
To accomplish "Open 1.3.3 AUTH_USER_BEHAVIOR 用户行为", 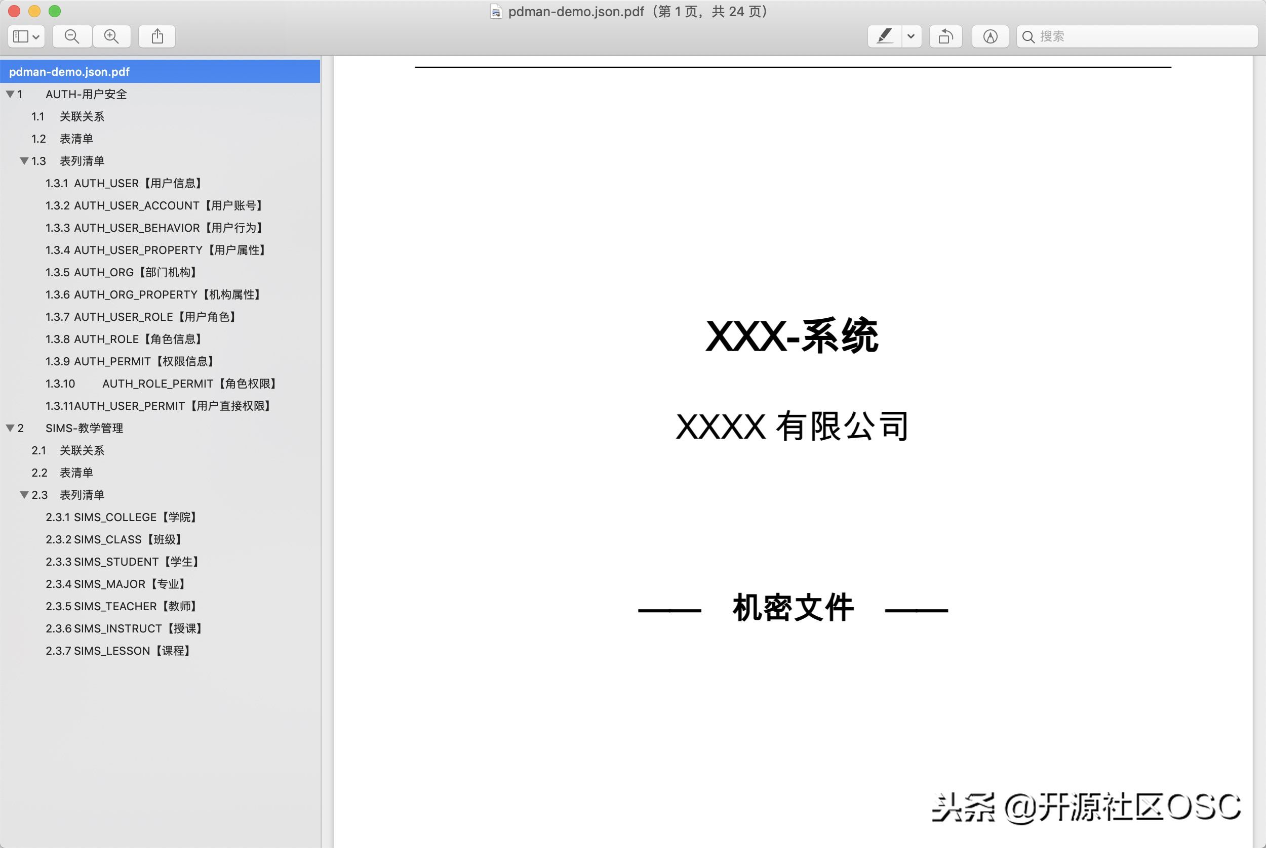I will pos(156,227).
